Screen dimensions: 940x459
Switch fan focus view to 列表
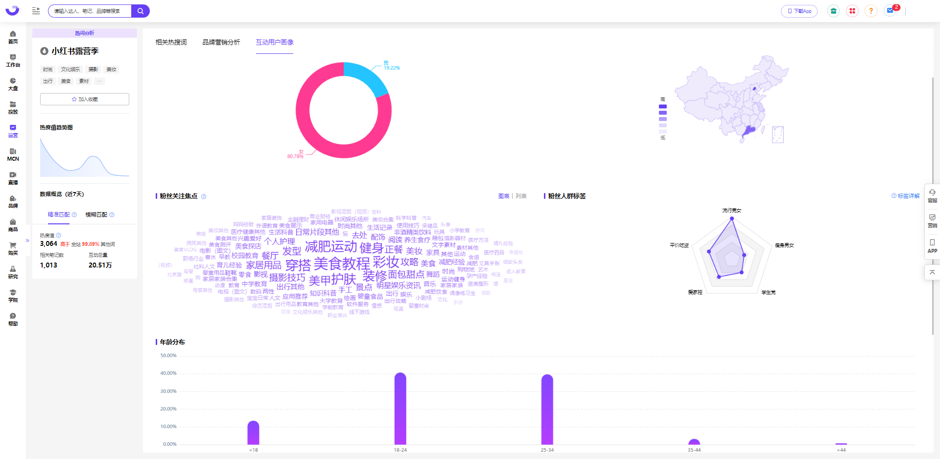pyautogui.click(x=521, y=196)
